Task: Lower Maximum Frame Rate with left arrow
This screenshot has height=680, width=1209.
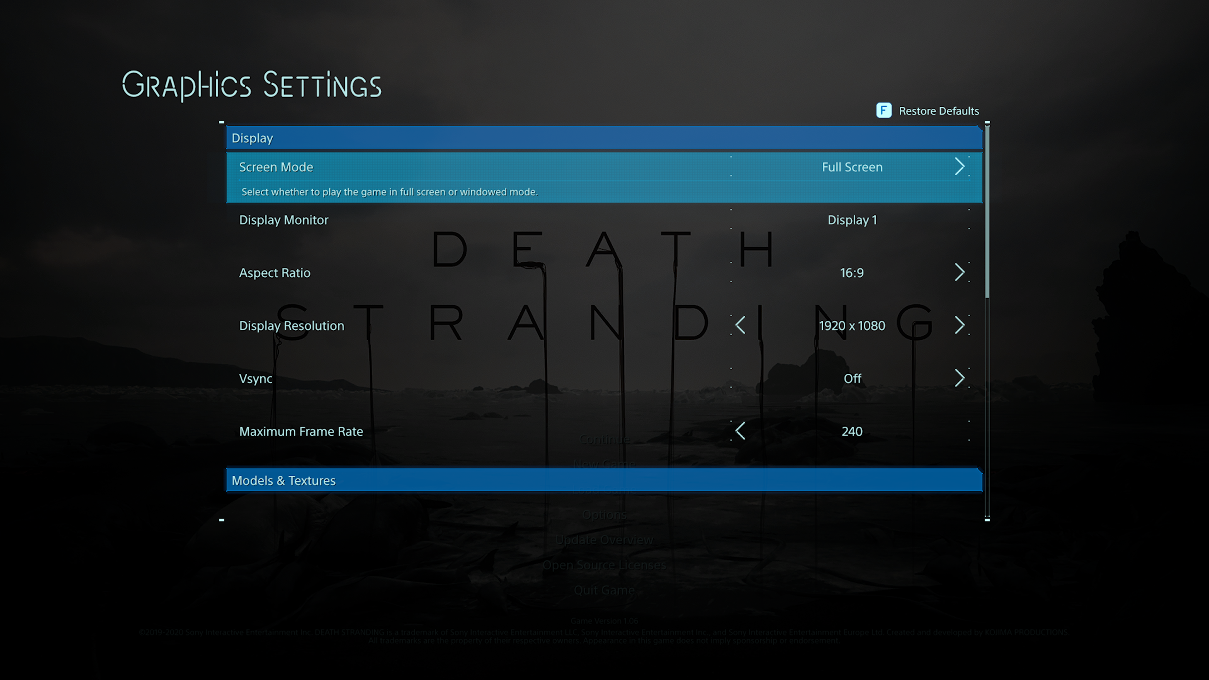Action: pyautogui.click(x=740, y=431)
